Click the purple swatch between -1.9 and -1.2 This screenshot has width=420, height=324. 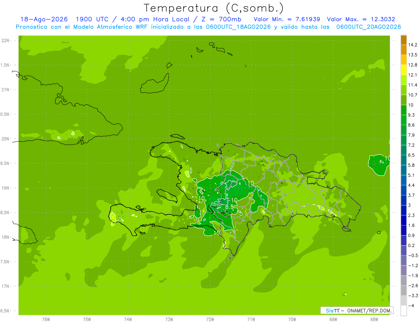click(404, 270)
